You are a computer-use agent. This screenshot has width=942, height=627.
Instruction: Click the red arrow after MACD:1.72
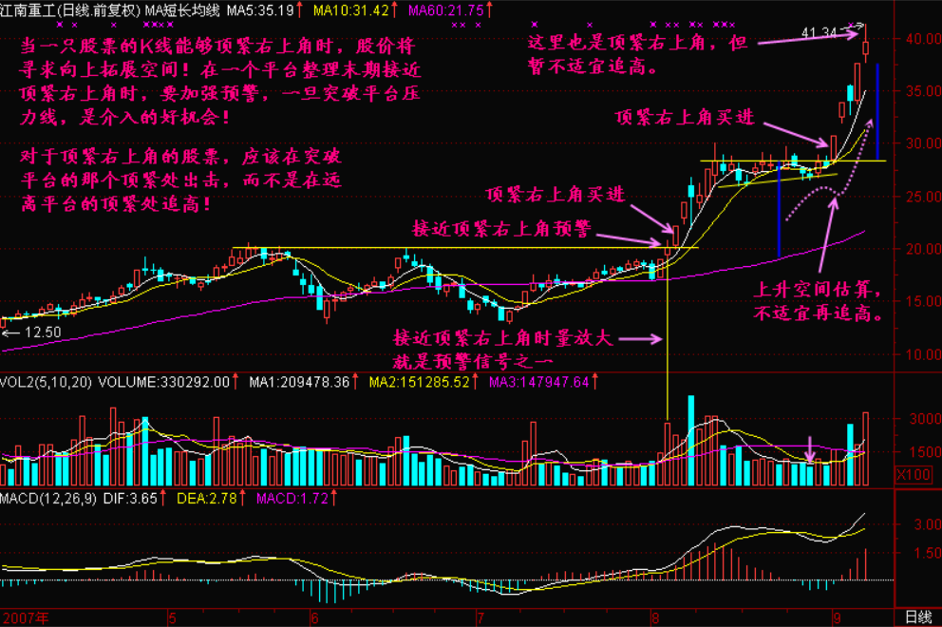click(335, 498)
